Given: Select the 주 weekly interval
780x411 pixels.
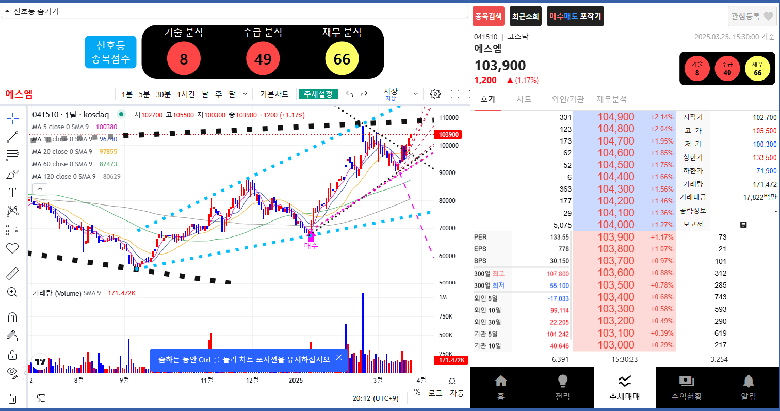Looking at the screenshot, I should point(219,94).
